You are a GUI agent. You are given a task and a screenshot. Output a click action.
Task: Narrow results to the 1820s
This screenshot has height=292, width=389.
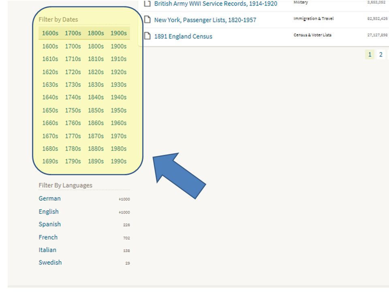pos(96,72)
